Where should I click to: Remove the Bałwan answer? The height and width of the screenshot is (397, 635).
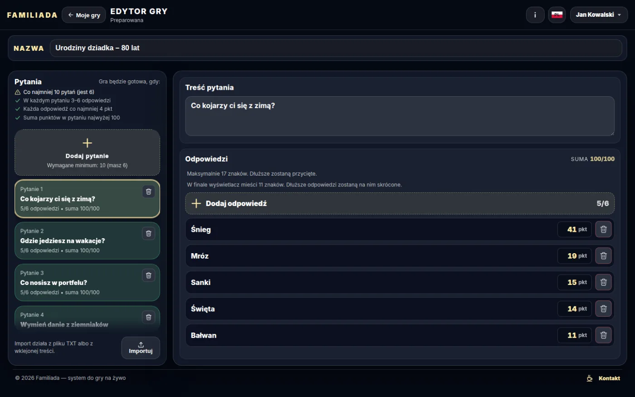click(603, 335)
